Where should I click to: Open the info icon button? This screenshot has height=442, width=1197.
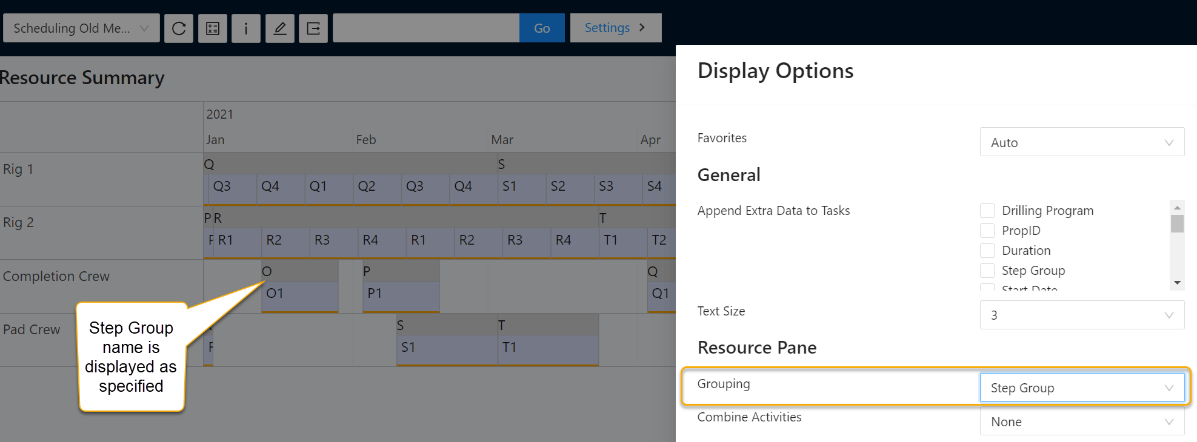[245, 28]
